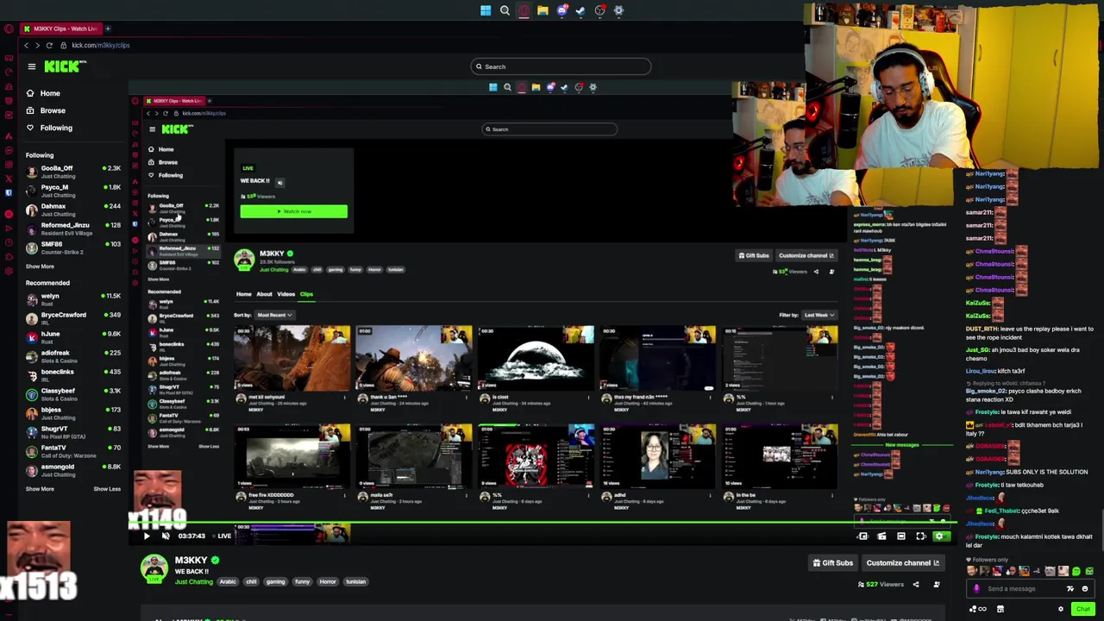Screen dimensions: 1104x621
Task: Click the Gift Subs button
Action: [x=832, y=563]
